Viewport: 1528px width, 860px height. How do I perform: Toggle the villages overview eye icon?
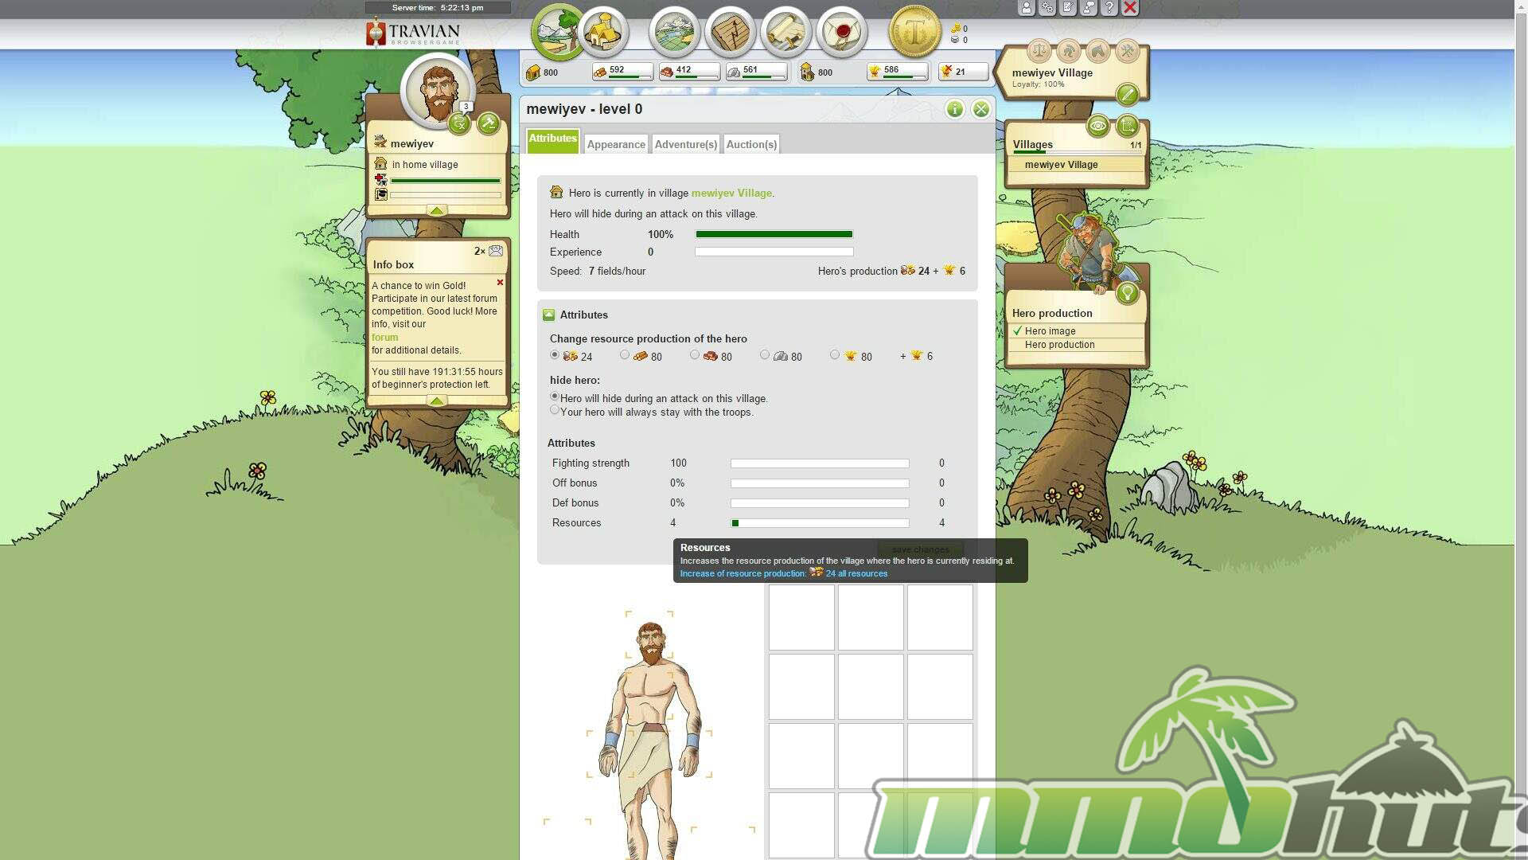[1097, 126]
